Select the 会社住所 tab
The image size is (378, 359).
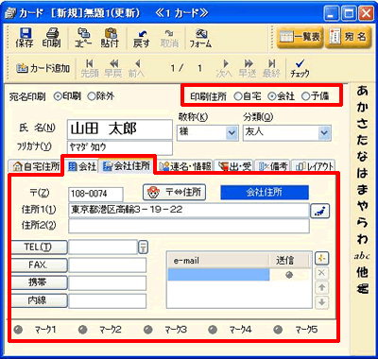click(x=127, y=166)
